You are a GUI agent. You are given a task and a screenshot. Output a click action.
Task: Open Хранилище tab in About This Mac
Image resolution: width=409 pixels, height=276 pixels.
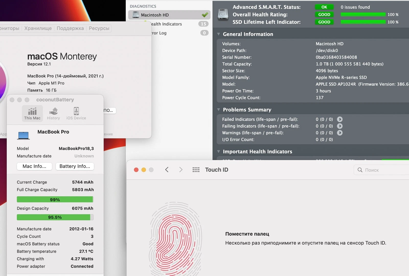click(38, 28)
